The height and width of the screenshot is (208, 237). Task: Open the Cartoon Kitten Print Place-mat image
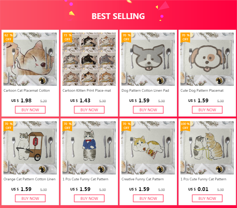click(x=89, y=59)
